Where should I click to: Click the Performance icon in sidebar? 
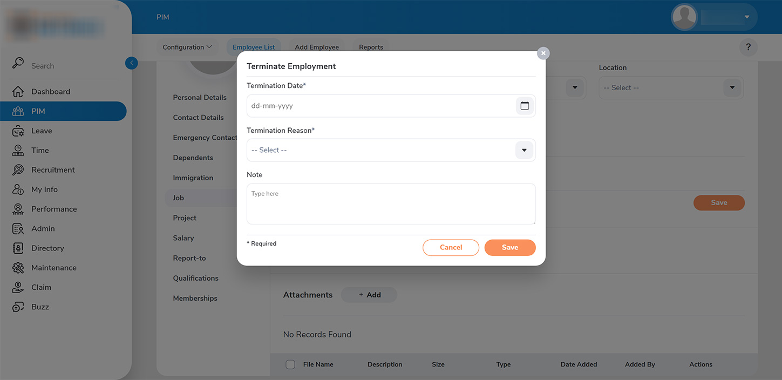(x=18, y=209)
